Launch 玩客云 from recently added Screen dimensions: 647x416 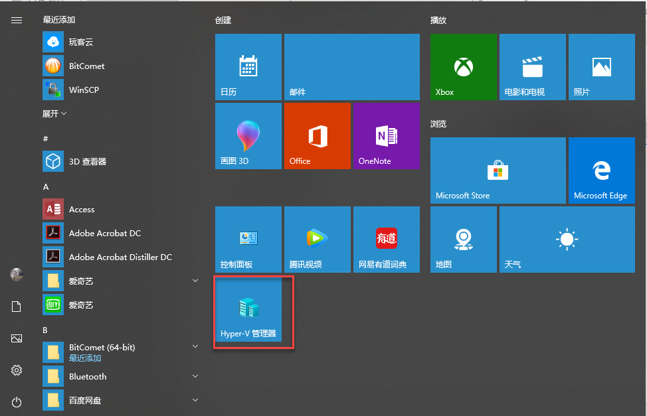[x=122, y=42]
